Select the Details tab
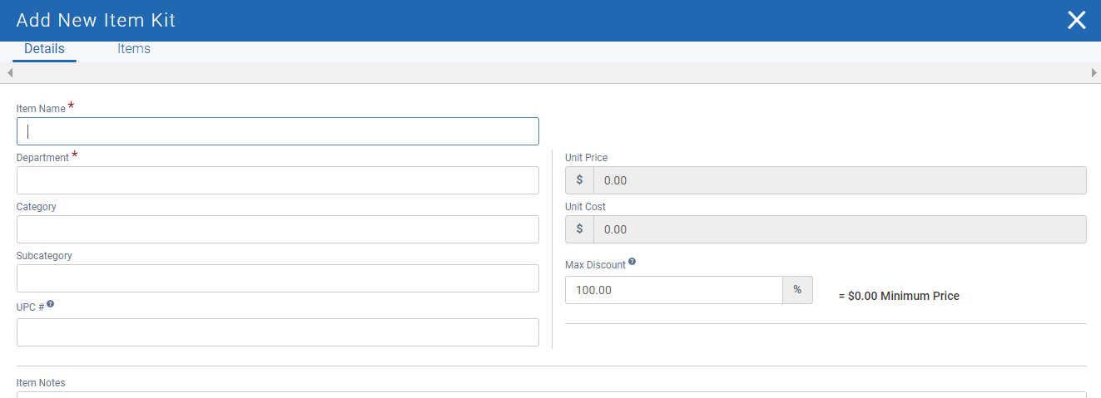This screenshot has width=1101, height=398. pos(44,49)
